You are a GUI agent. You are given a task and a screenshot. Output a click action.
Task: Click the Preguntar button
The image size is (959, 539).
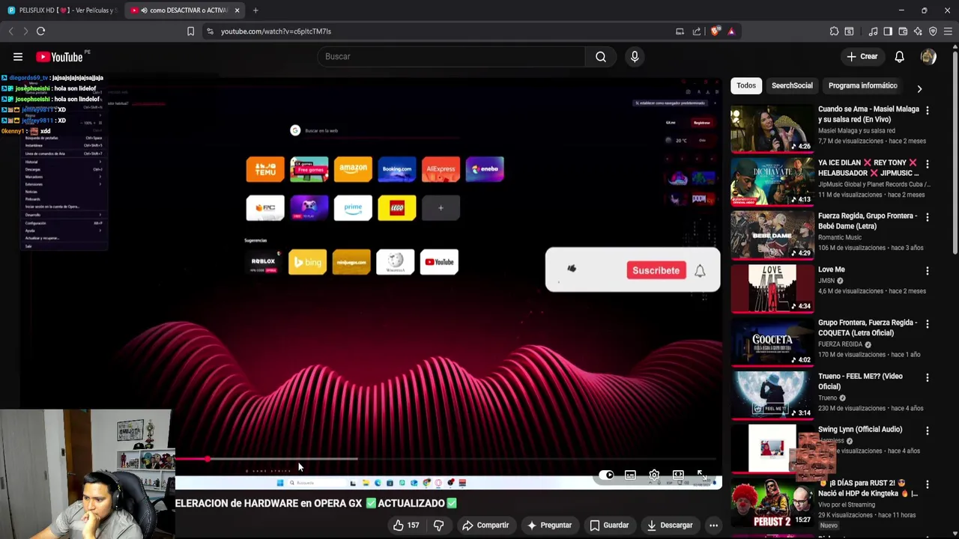[549, 526]
